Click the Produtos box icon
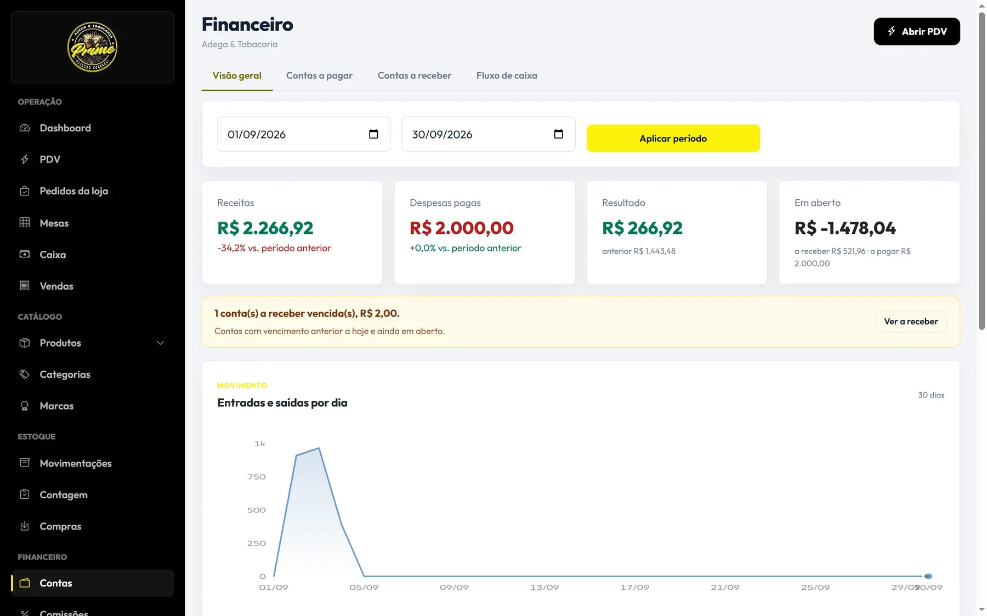The width and height of the screenshot is (987, 616). (x=25, y=343)
